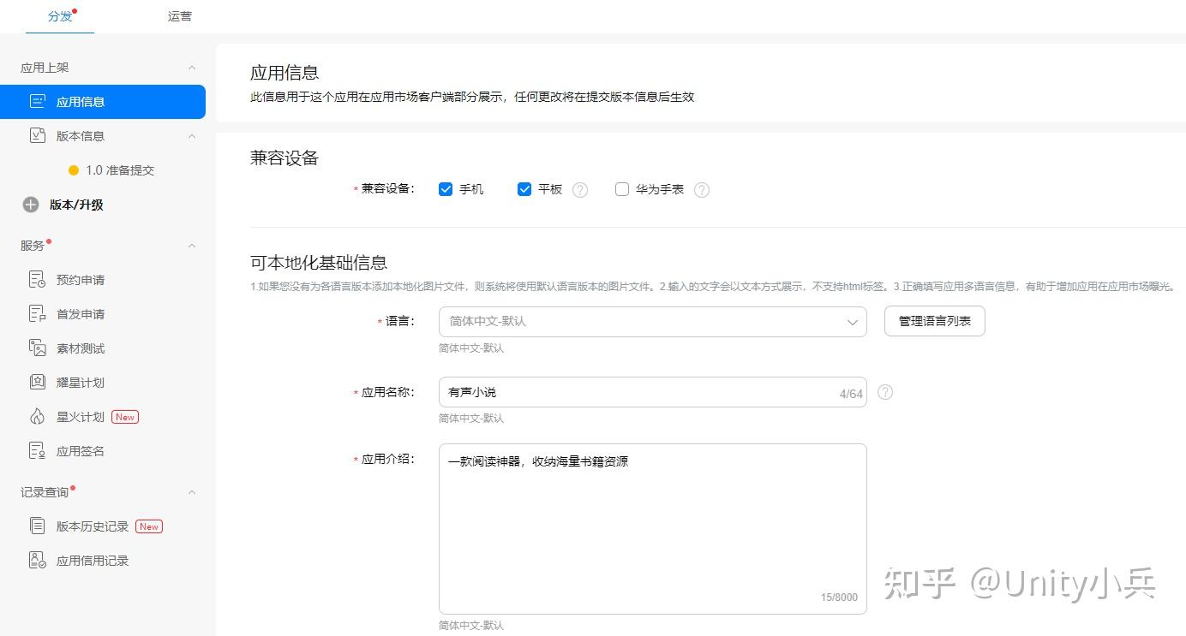
Task: Click the 应用签名 icon
Action: click(37, 451)
